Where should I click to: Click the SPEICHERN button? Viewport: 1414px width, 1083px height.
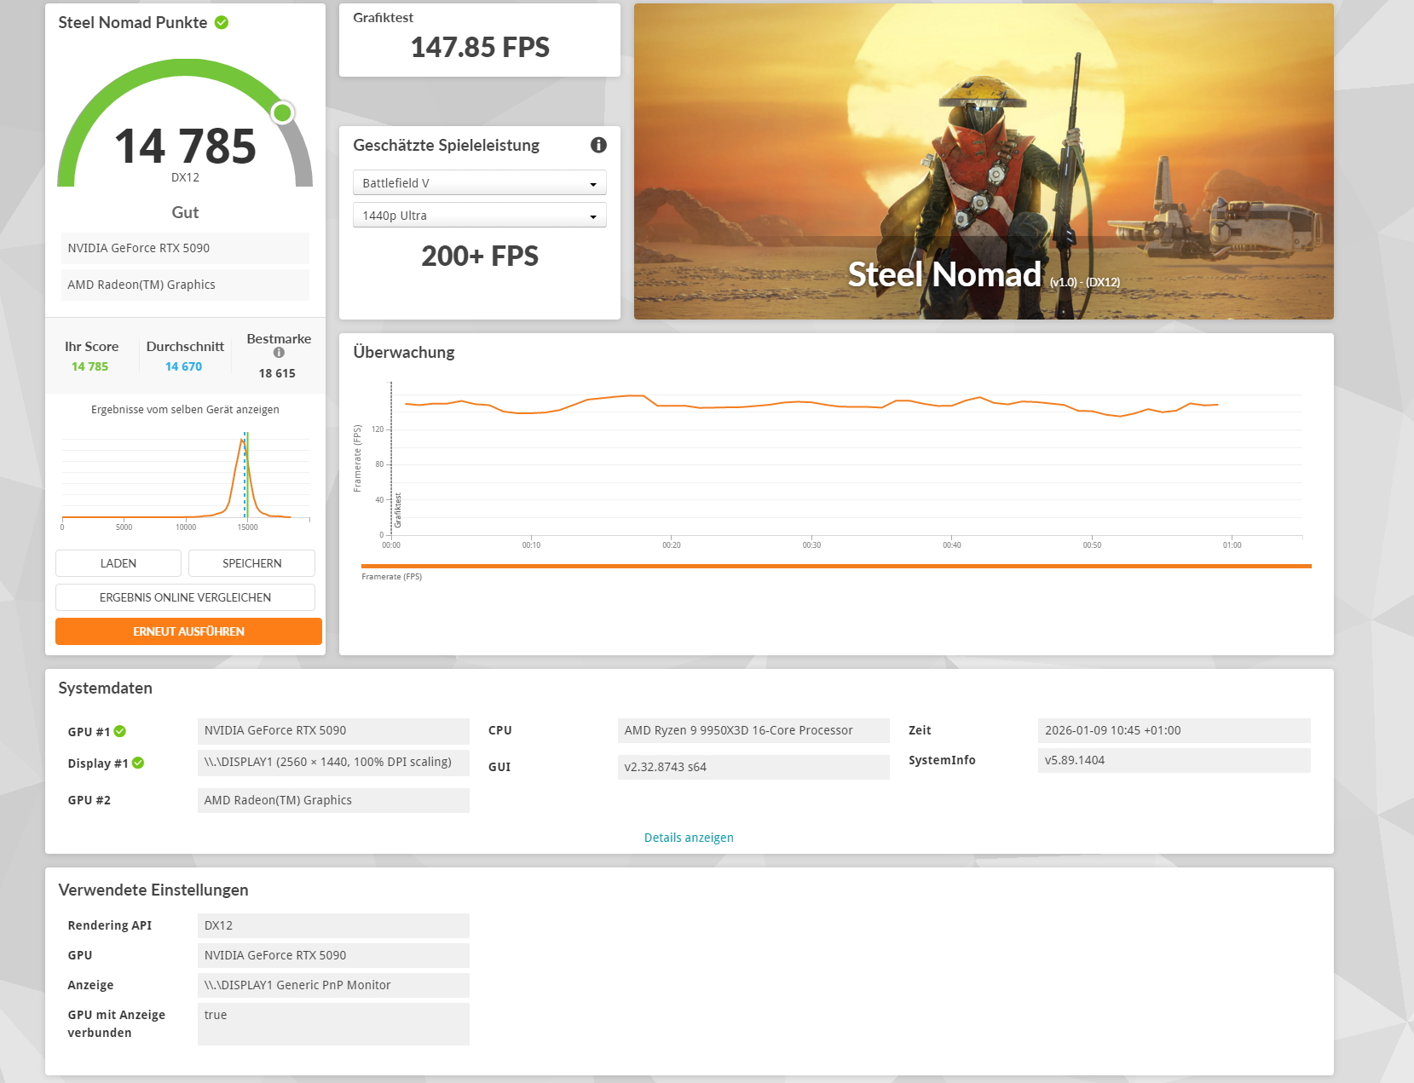click(x=251, y=563)
